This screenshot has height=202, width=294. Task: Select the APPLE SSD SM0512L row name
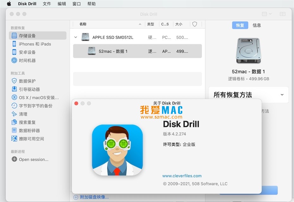pyautogui.click(x=113, y=37)
